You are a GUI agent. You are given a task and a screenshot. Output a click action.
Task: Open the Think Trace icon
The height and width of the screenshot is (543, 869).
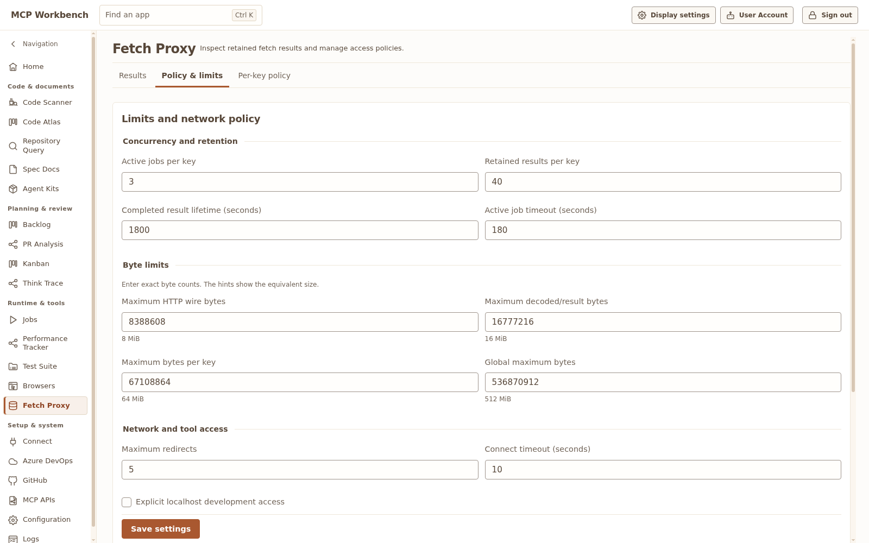pos(13,283)
